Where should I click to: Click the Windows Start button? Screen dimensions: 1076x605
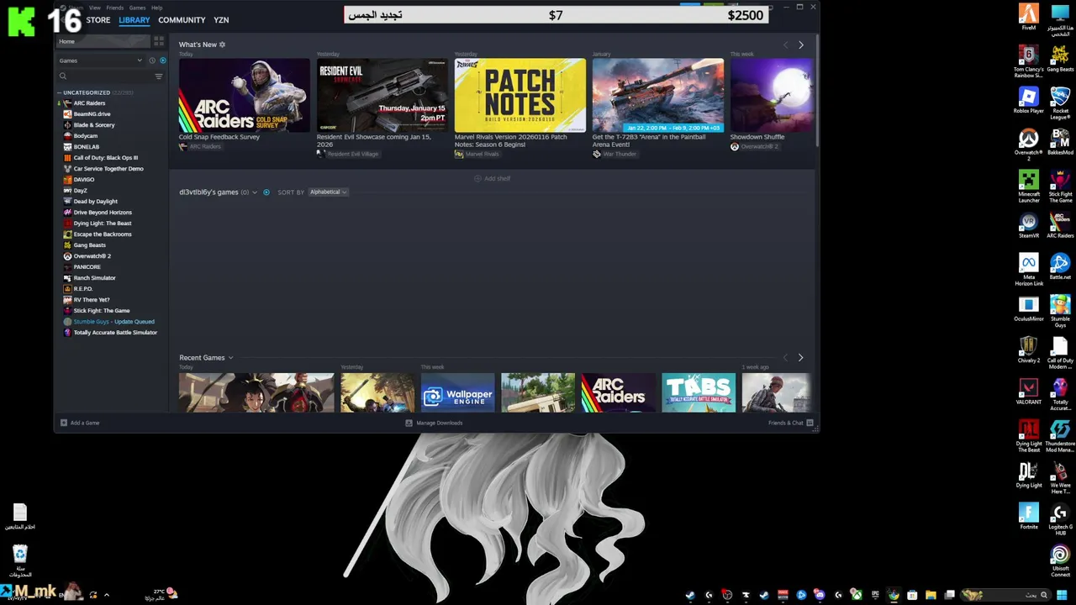tap(1062, 595)
